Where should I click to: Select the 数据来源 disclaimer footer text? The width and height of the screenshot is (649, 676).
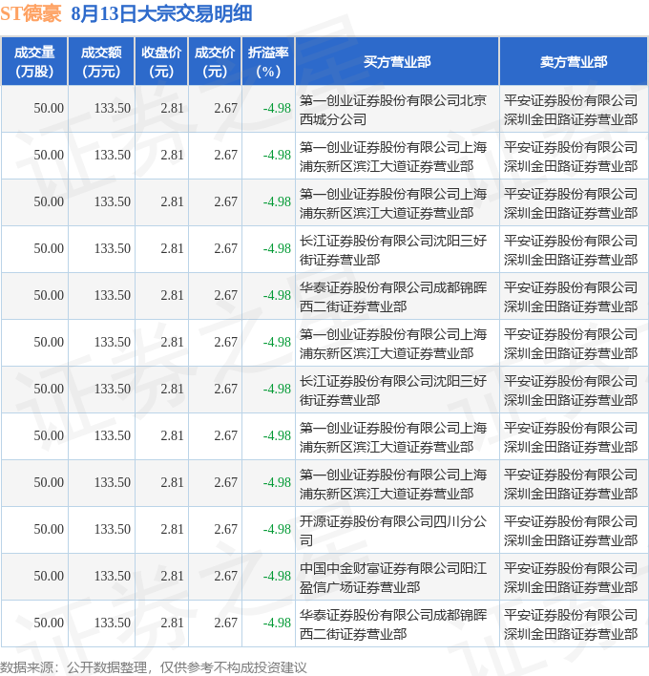click(154, 667)
